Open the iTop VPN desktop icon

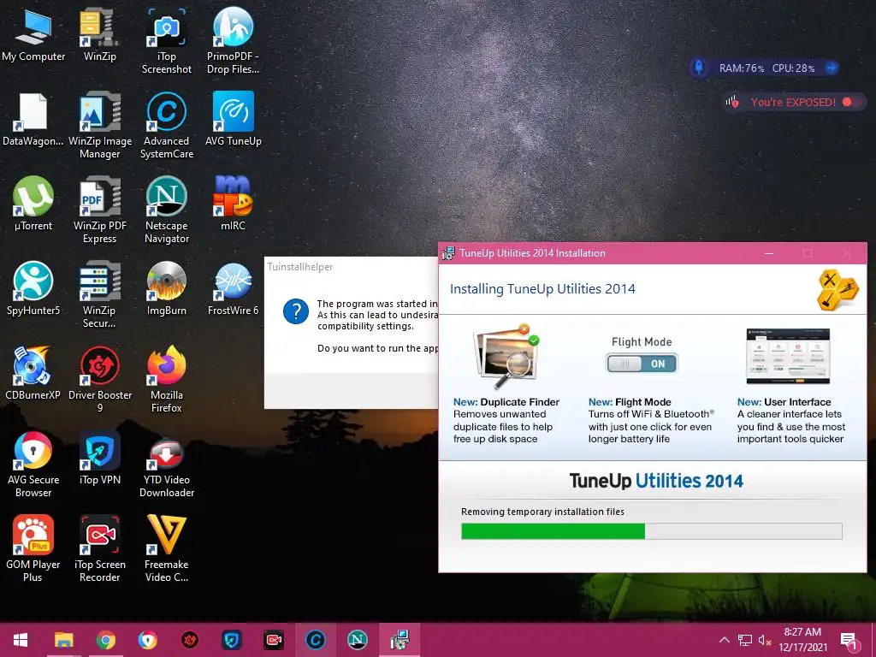pyautogui.click(x=99, y=459)
